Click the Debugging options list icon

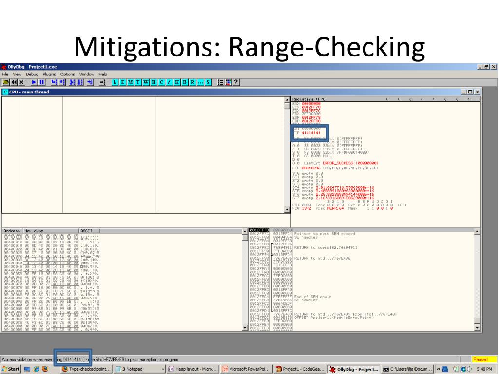point(221,82)
